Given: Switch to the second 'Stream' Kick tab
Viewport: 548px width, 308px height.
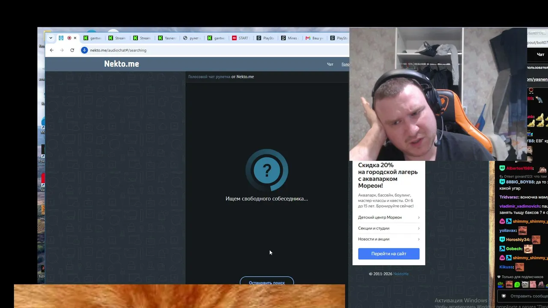Looking at the screenshot, I should coord(143,38).
